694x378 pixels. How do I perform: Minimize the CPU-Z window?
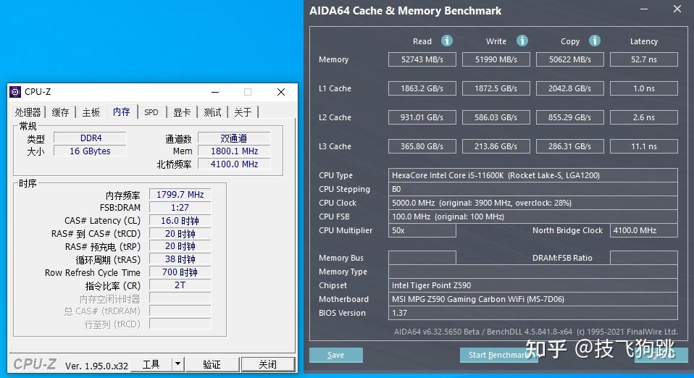click(215, 92)
